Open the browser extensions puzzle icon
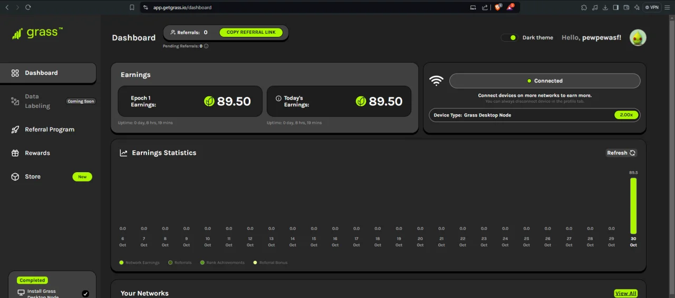This screenshot has height=298, width=675. pyautogui.click(x=584, y=7)
